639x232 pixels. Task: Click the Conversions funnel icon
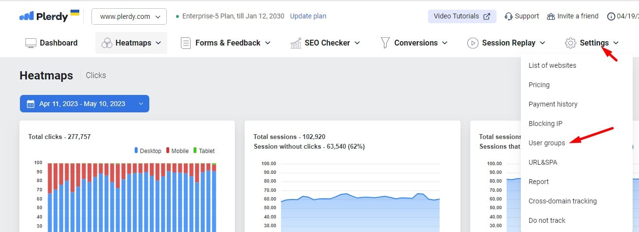coord(385,43)
